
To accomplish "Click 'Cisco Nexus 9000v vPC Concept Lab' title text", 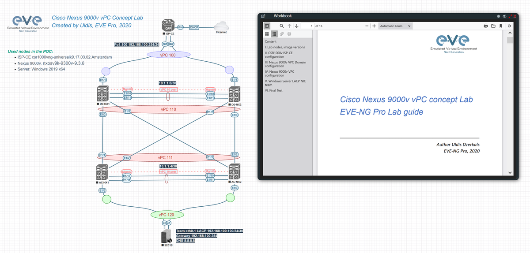I will point(97,18).
